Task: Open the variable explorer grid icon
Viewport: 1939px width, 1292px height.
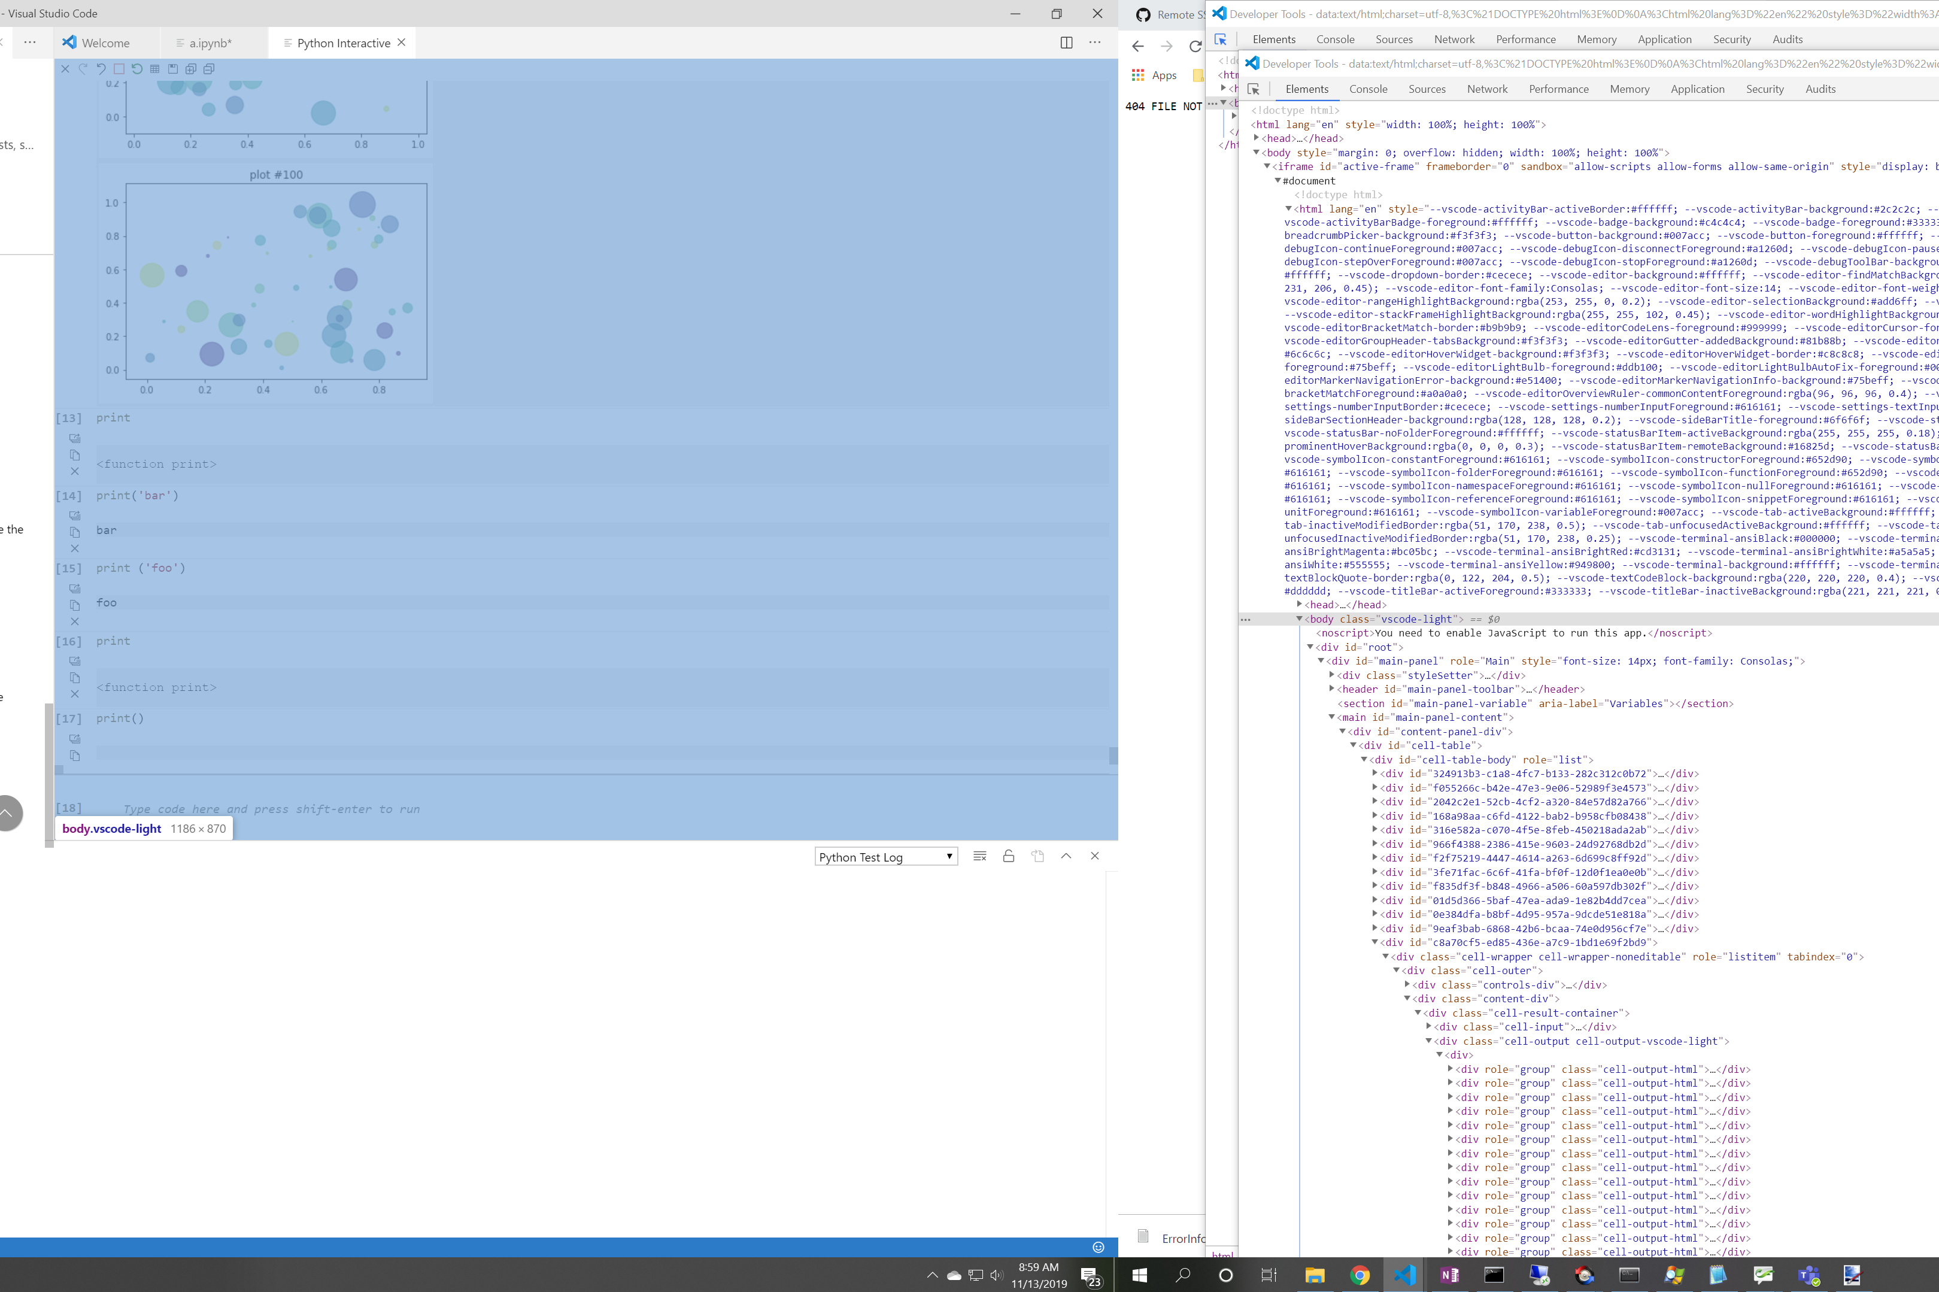Action: (155, 69)
